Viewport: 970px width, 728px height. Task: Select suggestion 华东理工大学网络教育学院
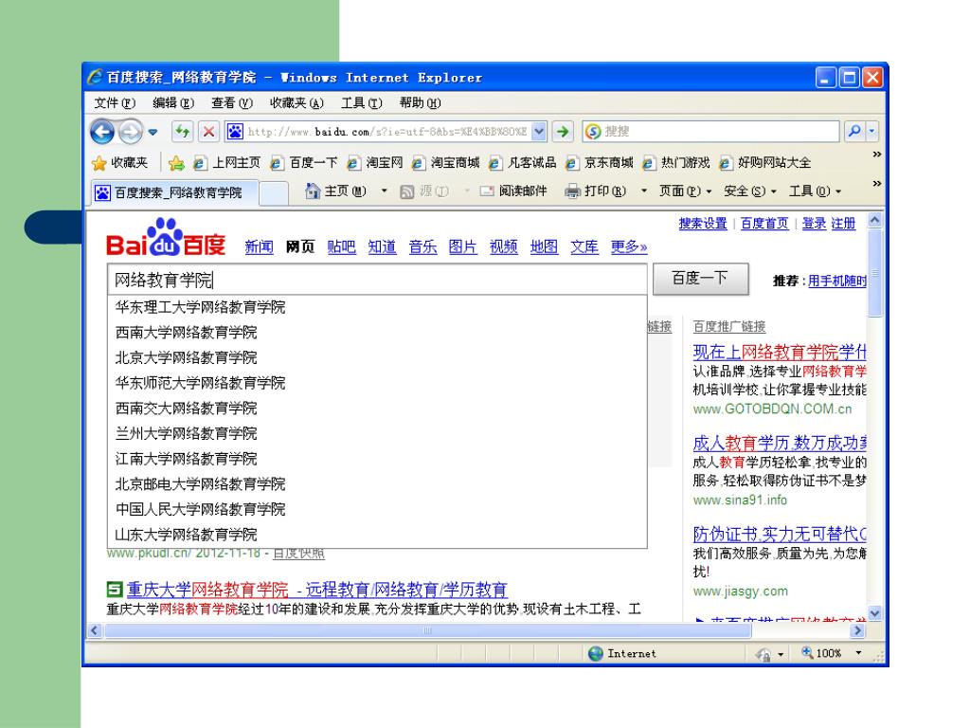[x=377, y=307]
